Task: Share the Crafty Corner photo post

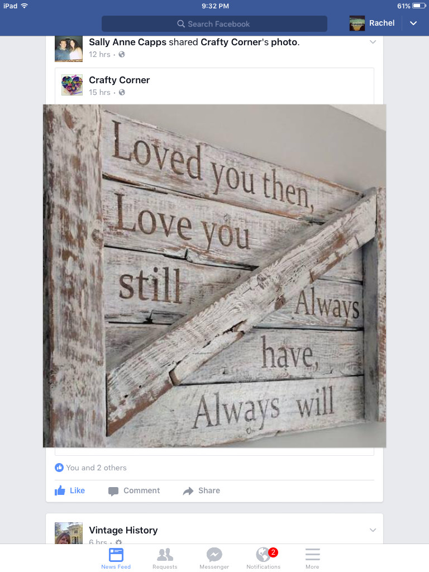Action: click(x=201, y=490)
